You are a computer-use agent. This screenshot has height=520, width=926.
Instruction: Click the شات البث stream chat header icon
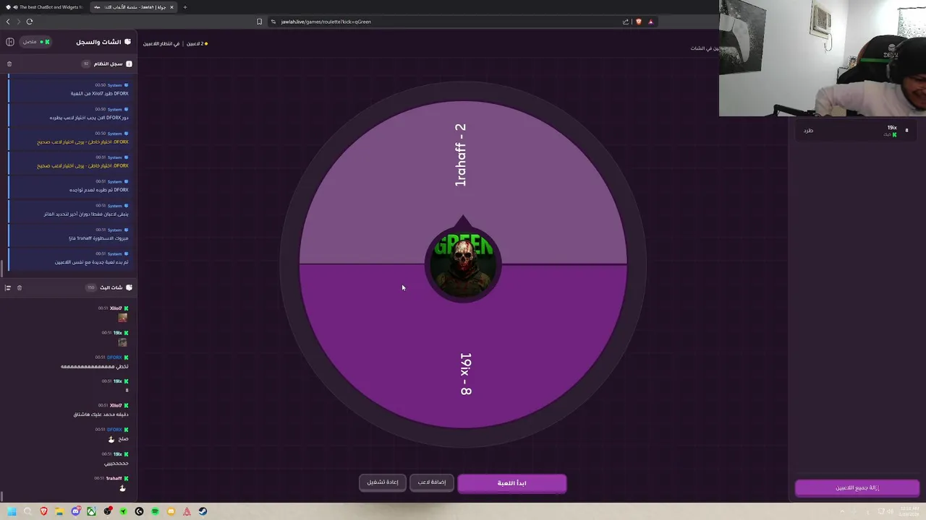(129, 287)
